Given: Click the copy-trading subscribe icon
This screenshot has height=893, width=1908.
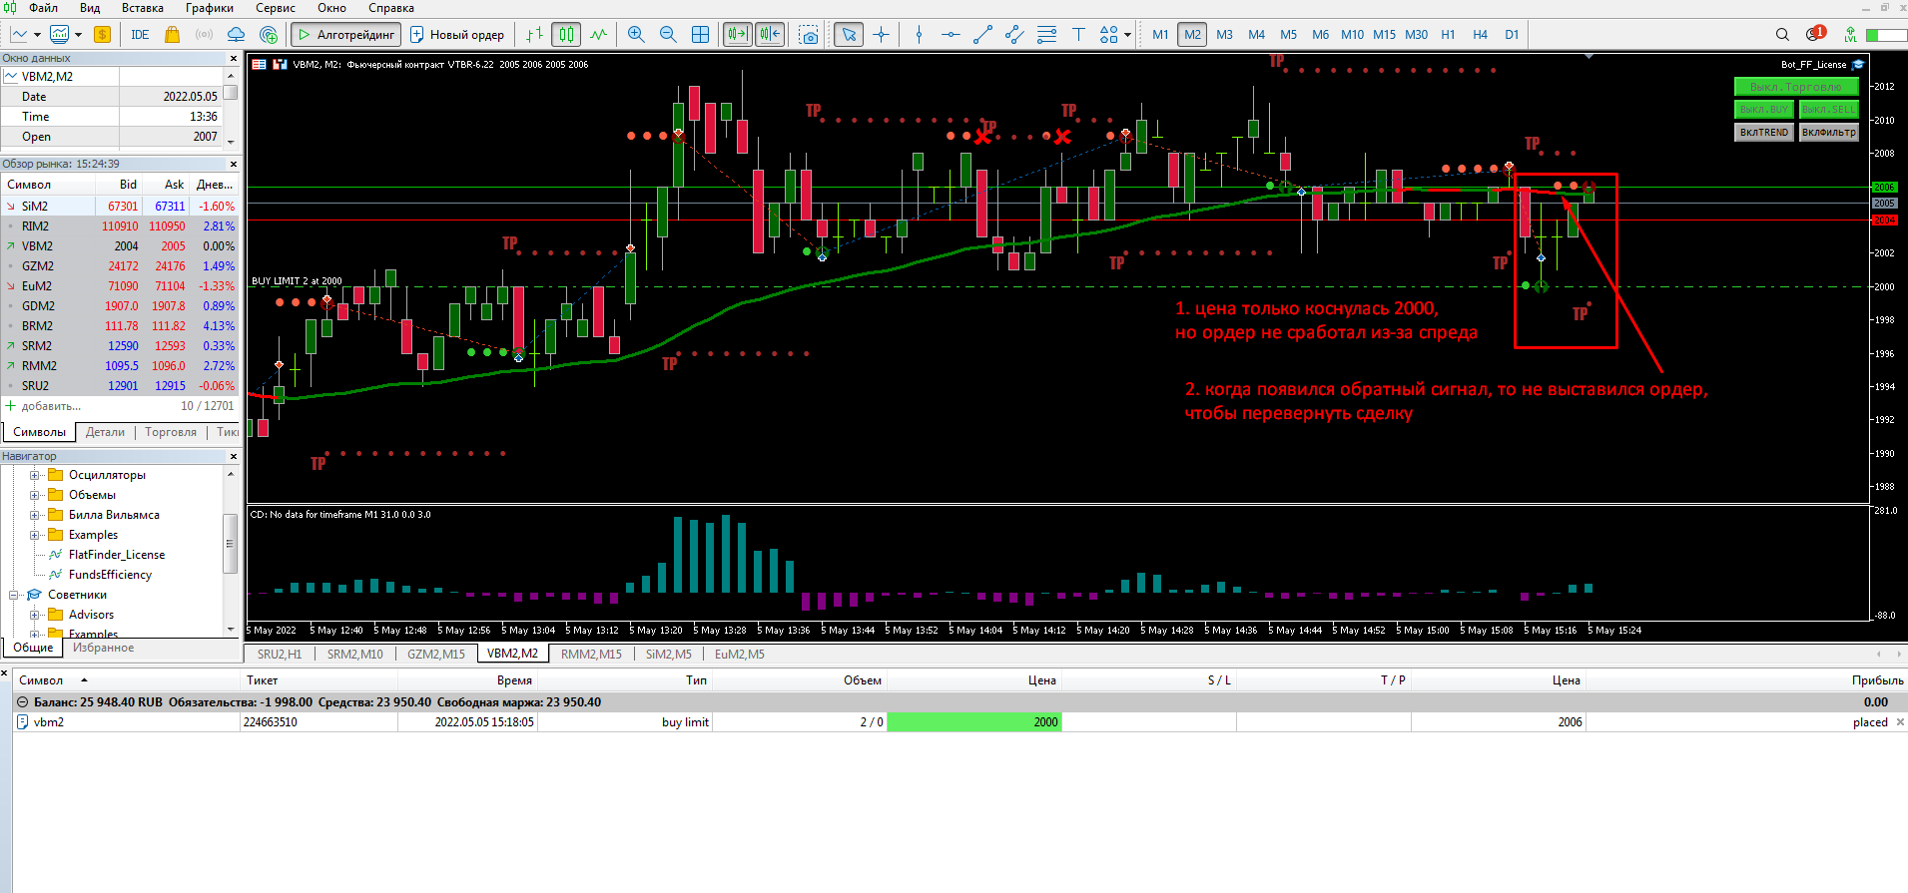Looking at the screenshot, I should [x=268, y=34].
